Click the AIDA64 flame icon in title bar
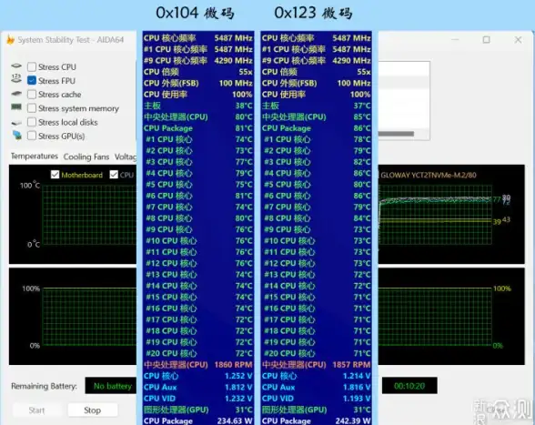Viewport: 535px width, 425px height. [x=10, y=40]
